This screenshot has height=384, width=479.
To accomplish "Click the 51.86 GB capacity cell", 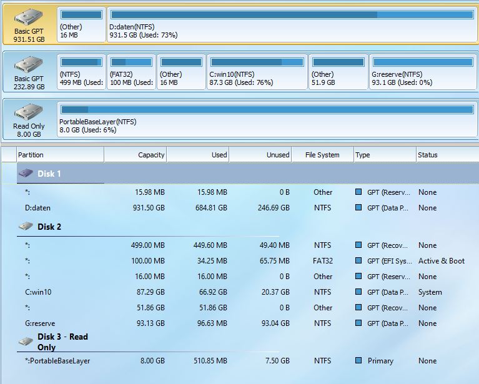I will [x=151, y=308].
